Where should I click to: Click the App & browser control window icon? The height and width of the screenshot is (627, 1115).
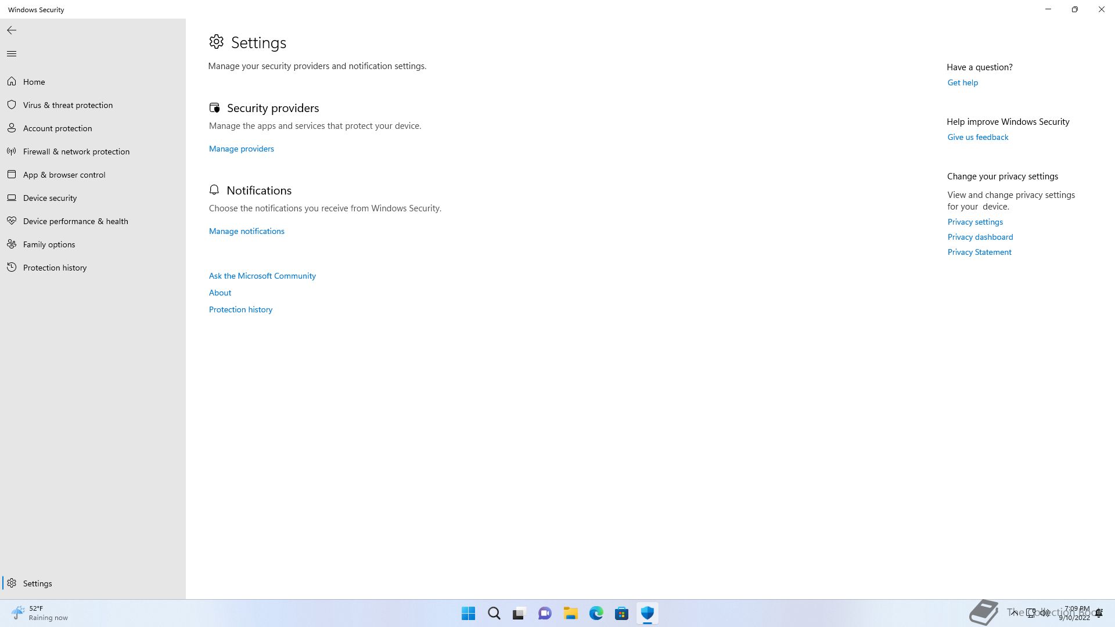12,174
